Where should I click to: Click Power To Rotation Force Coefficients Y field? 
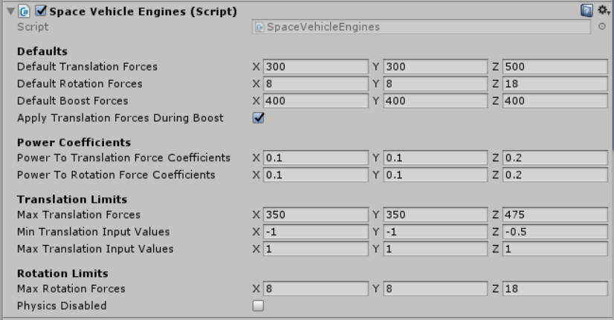click(x=434, y=175)
